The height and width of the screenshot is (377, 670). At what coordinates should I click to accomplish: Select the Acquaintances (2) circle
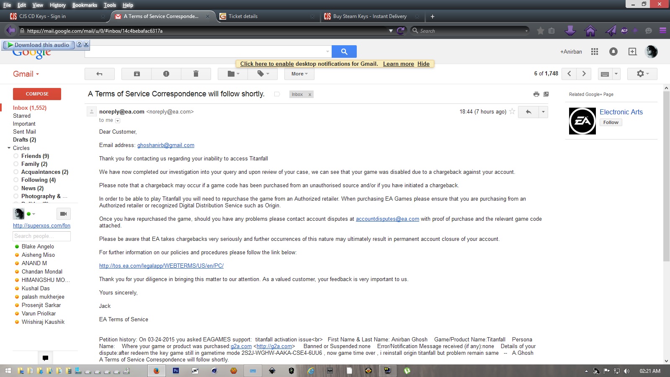coord(45,172)
